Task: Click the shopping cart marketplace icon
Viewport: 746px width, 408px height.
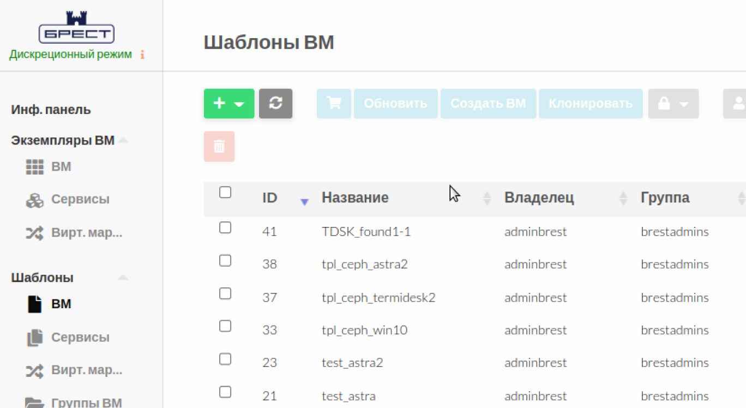Action: (334, 104)
